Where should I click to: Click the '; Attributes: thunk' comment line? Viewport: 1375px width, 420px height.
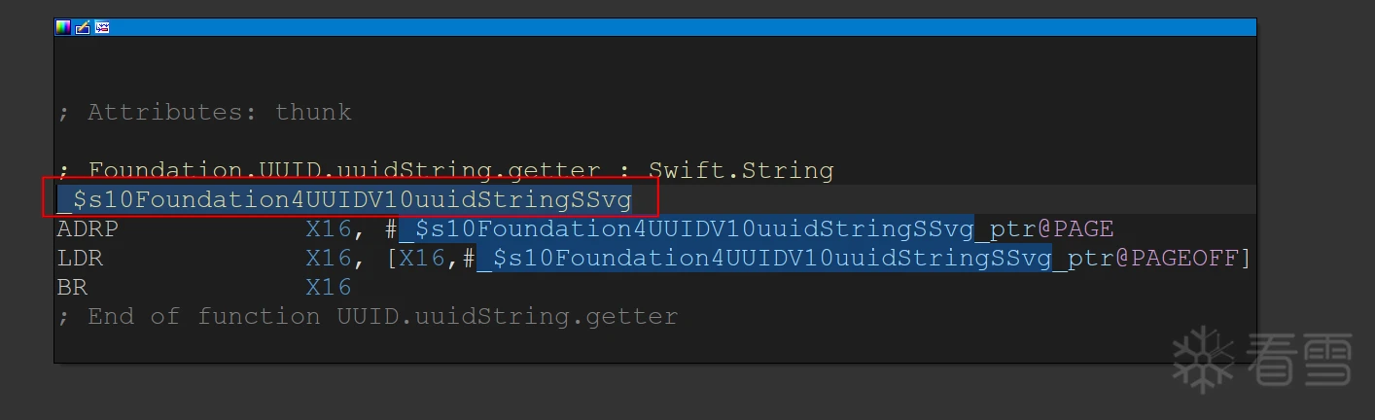(204, 112)
